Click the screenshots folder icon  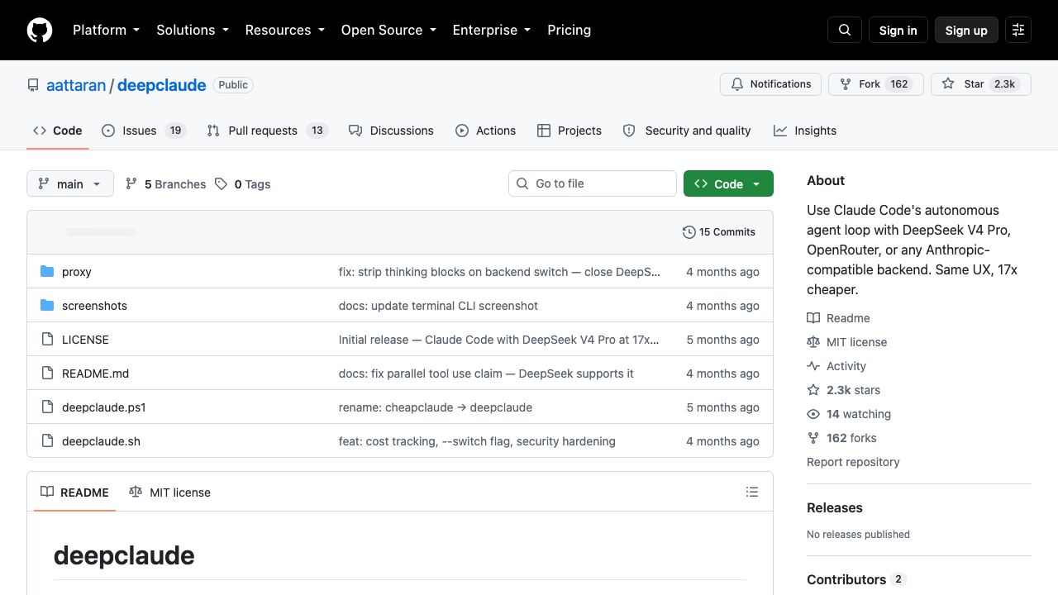pyautogui.click(x=47, y=306)
